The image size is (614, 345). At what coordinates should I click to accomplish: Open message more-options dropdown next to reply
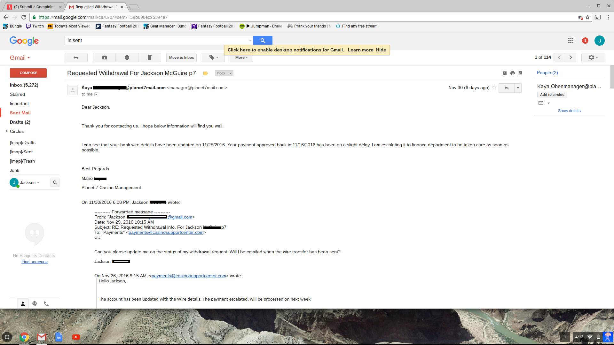518,88
